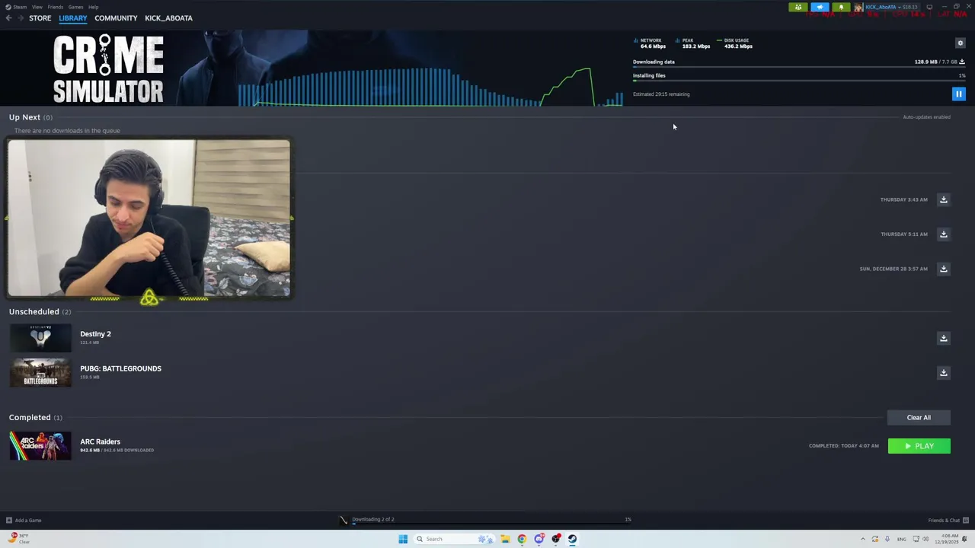Go to the COMMUNITY tab
975x548 pixels.
pos(116,18)
